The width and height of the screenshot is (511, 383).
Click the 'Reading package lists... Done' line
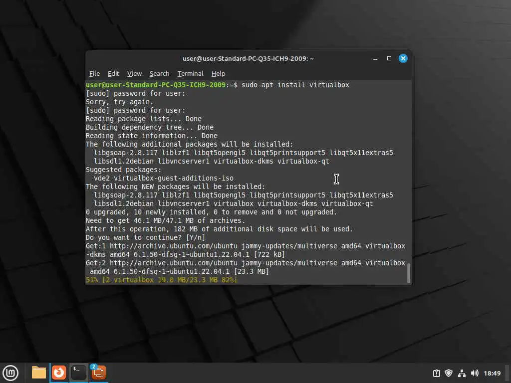tap(144, 119)
